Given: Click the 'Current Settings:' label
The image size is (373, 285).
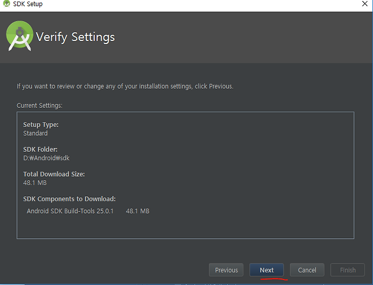Looking at the screenshot, I should pyautogui.click(x=39, y=105).
